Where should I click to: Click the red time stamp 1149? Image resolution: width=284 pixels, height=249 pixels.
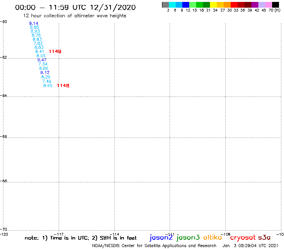point(55,52)
